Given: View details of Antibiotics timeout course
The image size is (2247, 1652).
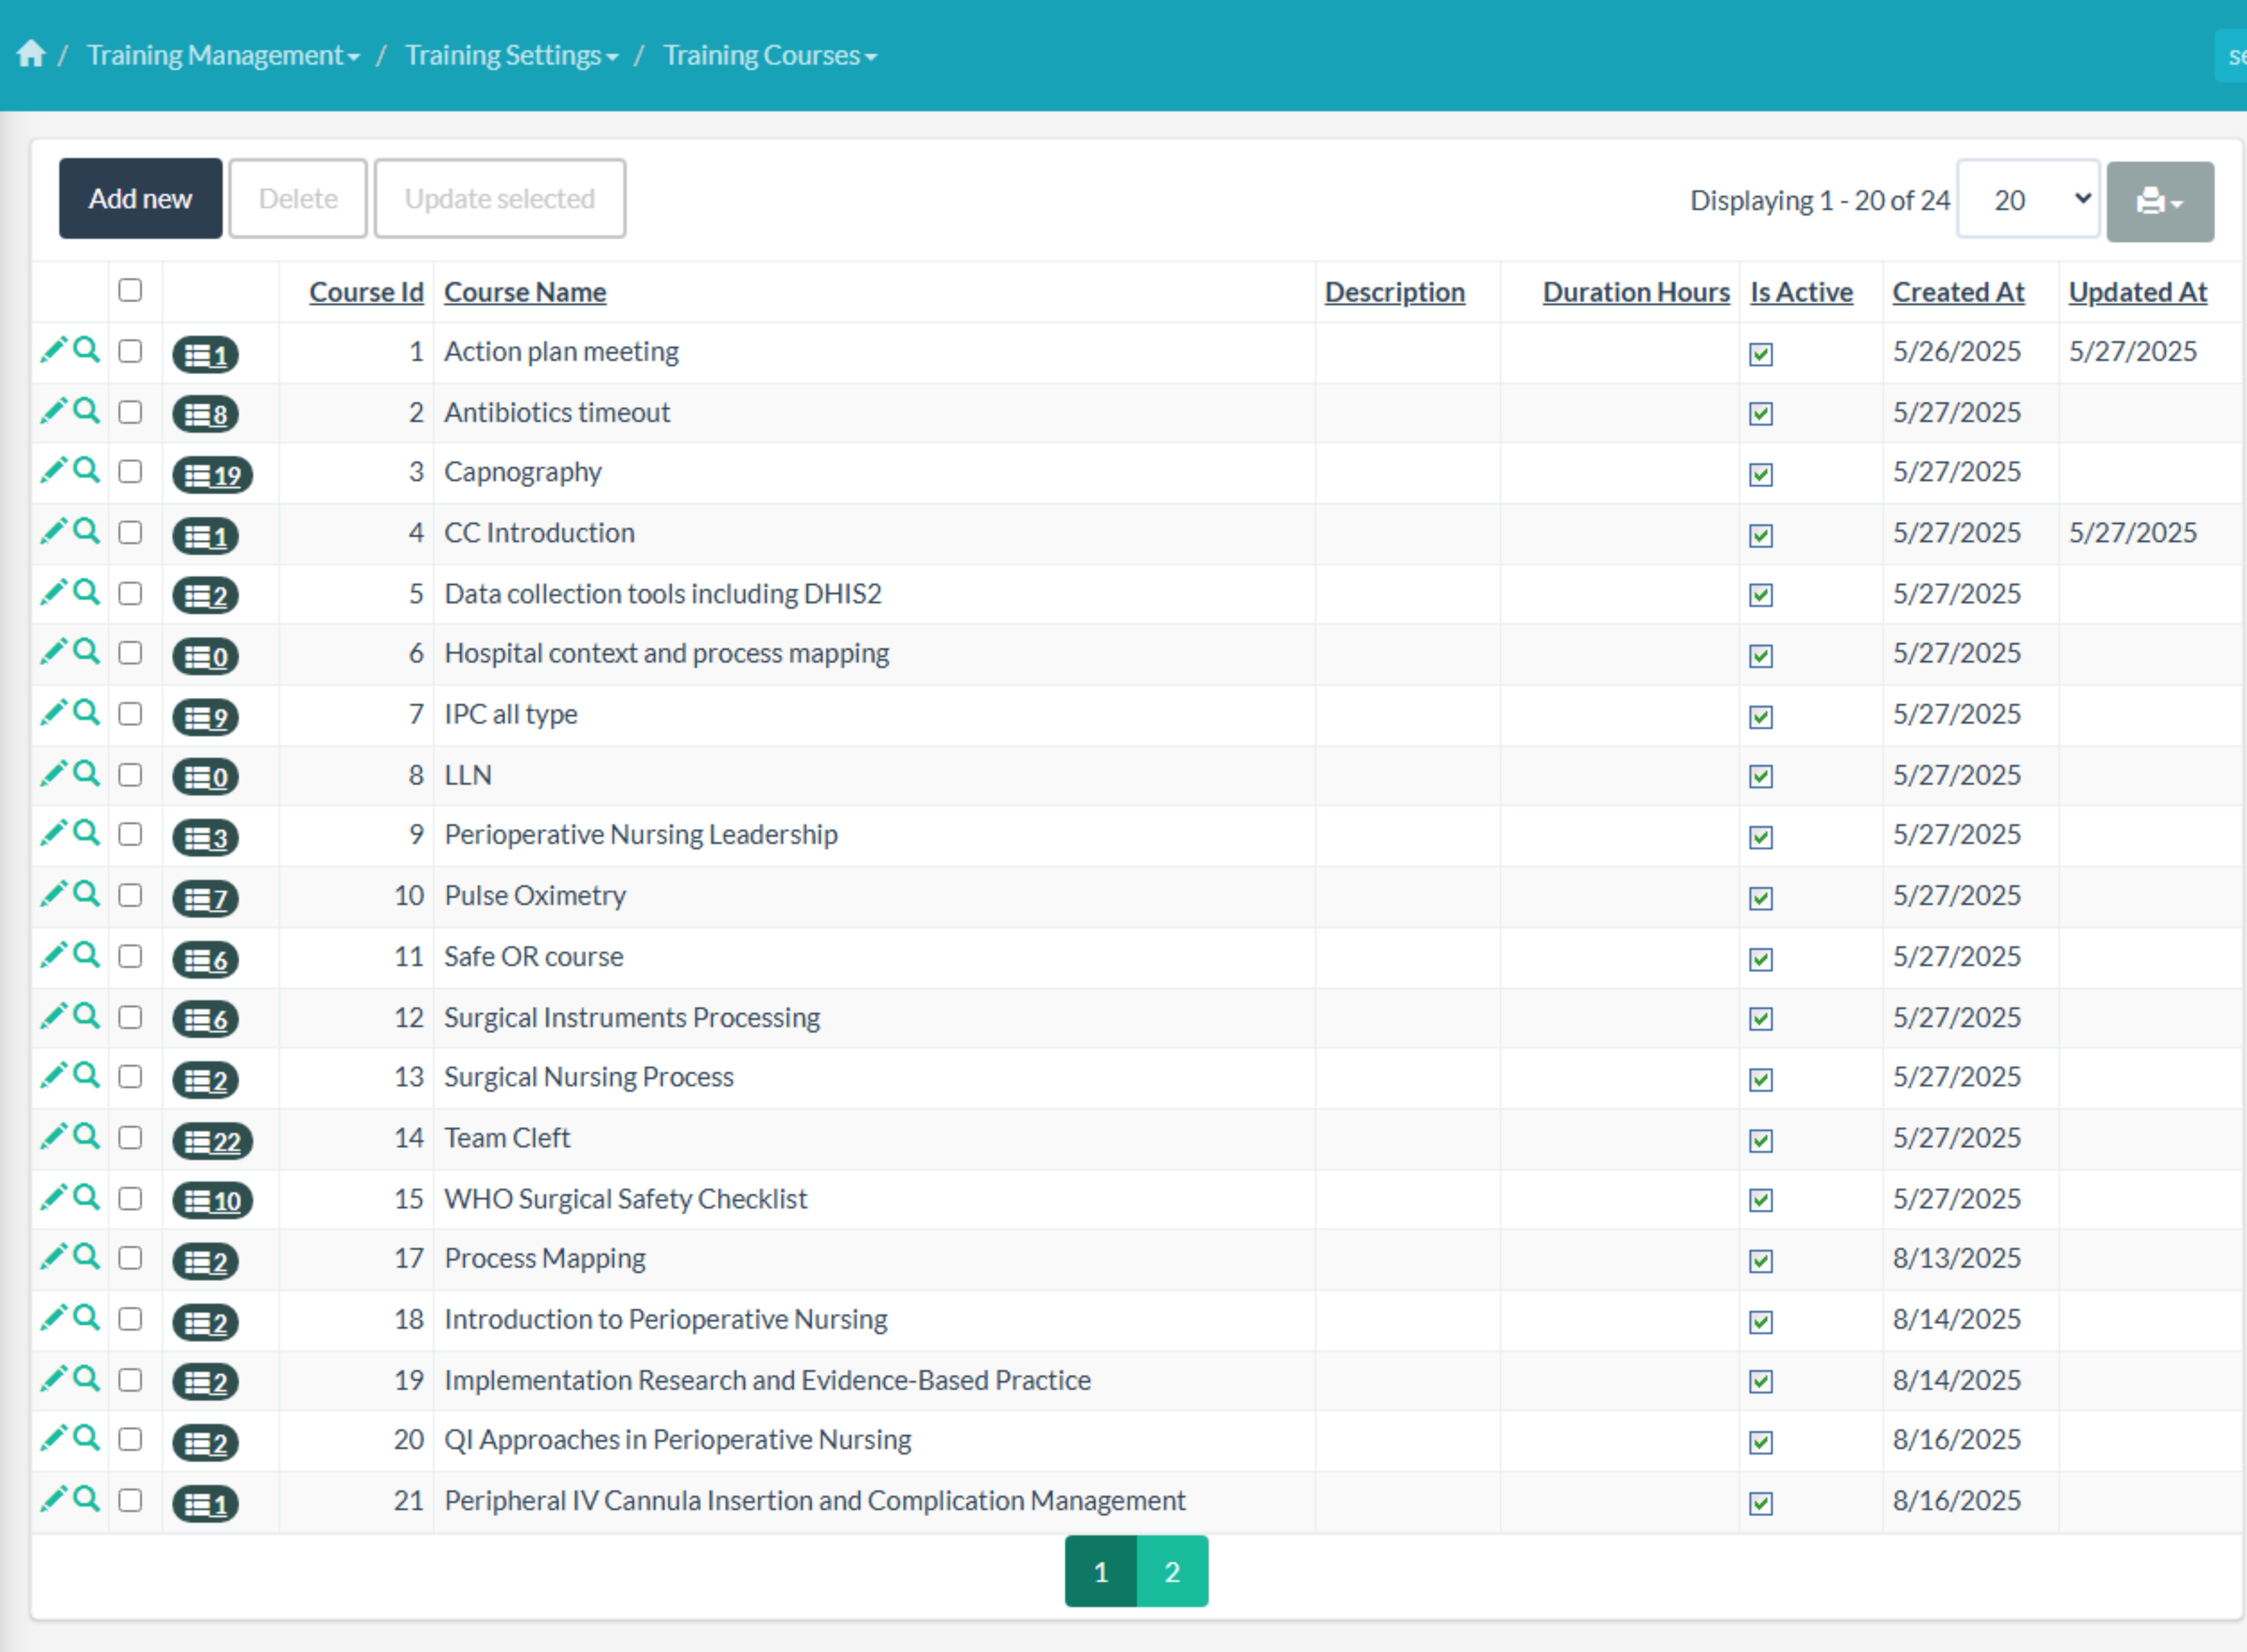Looking at the screenshot, I should tap(88, 411).
